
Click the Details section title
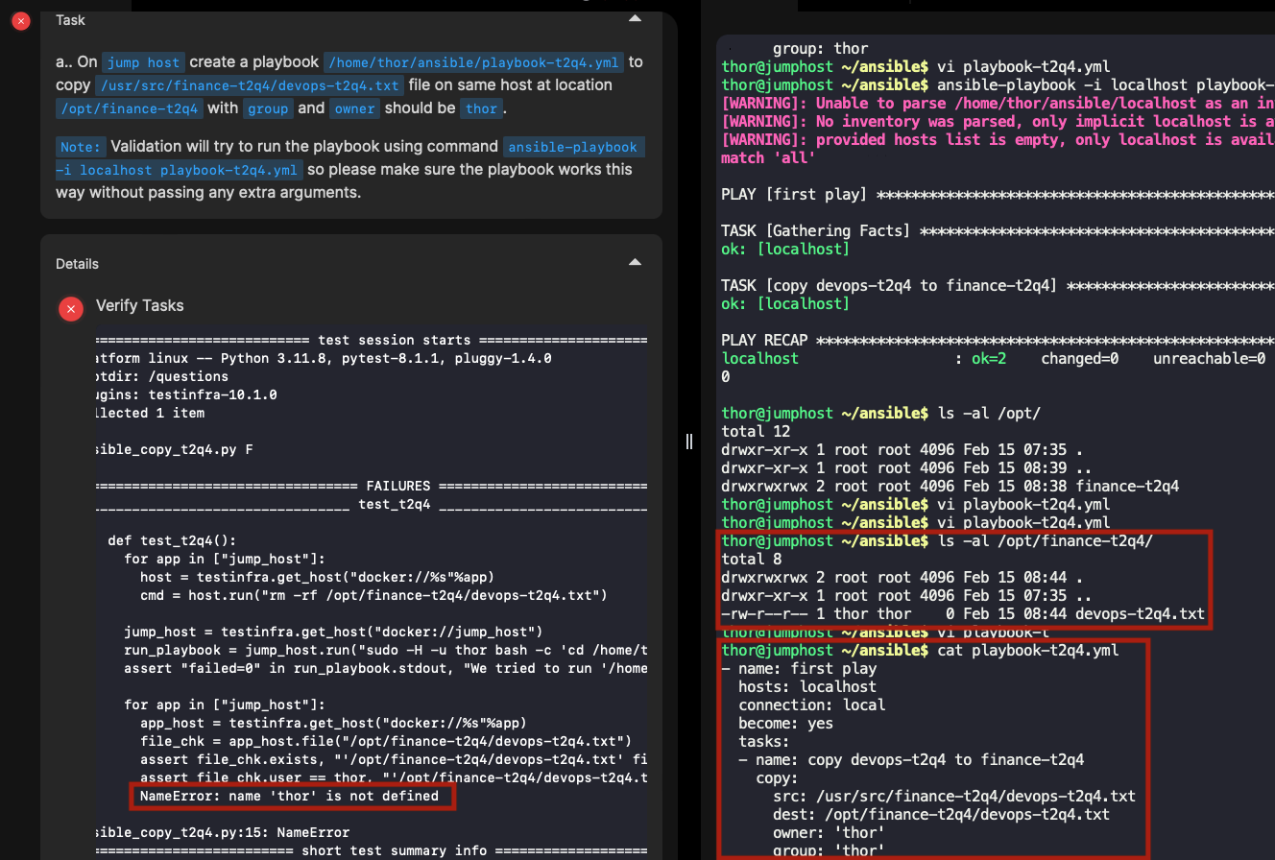[x=77, y=264]
